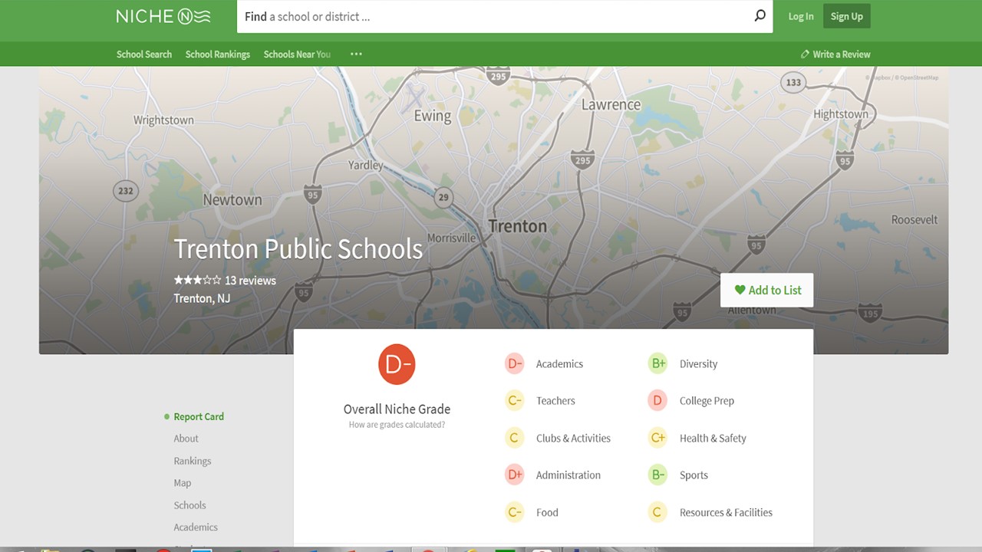Viewport: 982px width, 552px height.
Task: Click the Sign Up button
Action: tap(847, 16)
